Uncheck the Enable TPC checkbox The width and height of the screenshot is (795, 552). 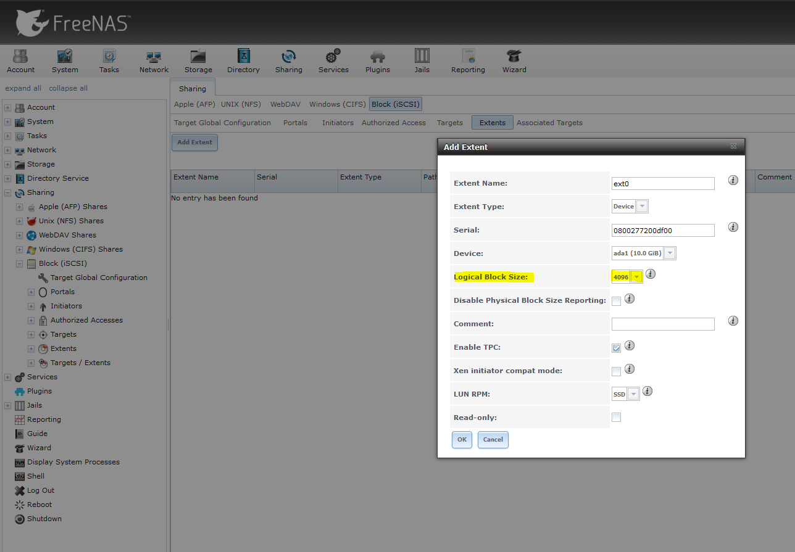[616, 348]
